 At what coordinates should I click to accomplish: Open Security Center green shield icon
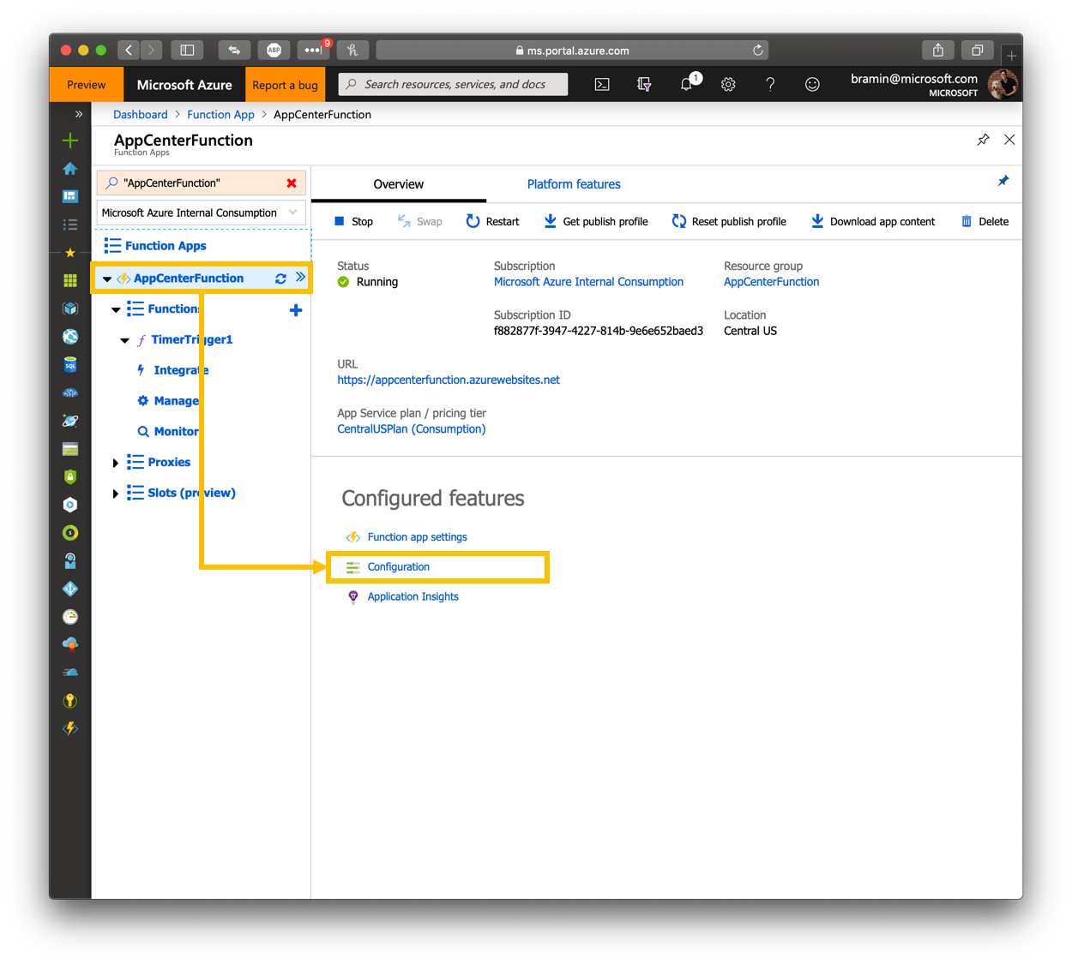[70, 476]
